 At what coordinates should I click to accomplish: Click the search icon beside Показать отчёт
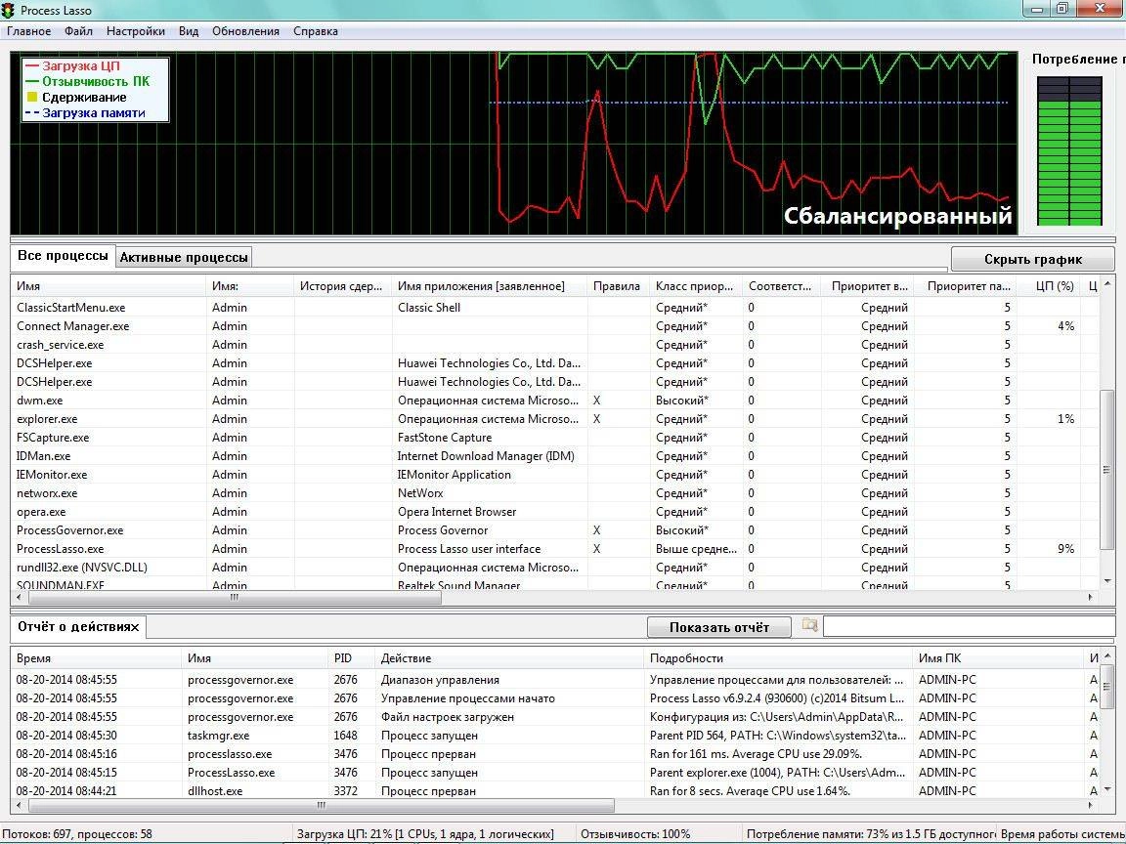809,625
